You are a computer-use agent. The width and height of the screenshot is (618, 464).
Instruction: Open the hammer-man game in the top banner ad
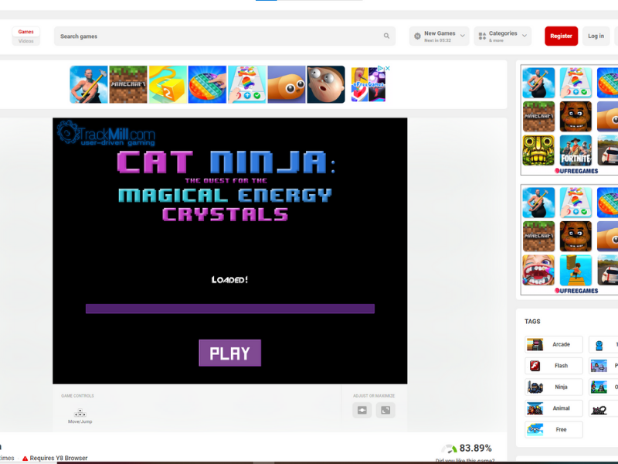point(89,84)
